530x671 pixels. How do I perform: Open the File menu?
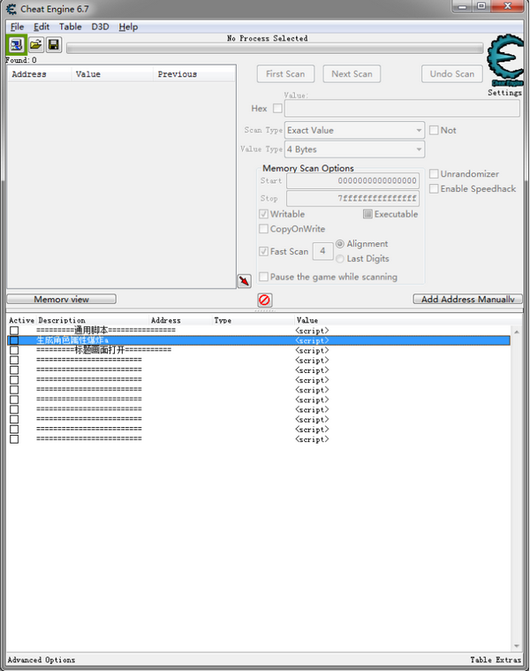[17, 27]
